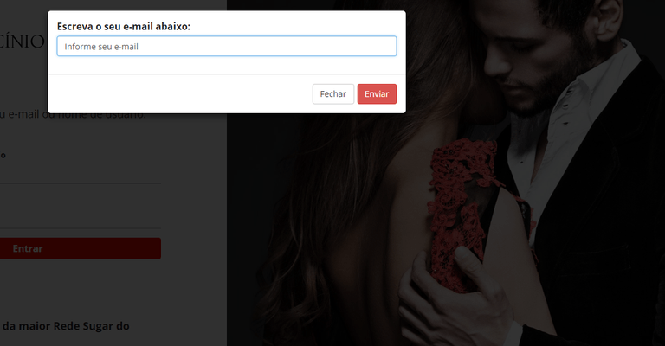Click the 'Escreva o seu e-mail abaixo:' heading
Screen dimensions: 665x346
pos(124,26)
